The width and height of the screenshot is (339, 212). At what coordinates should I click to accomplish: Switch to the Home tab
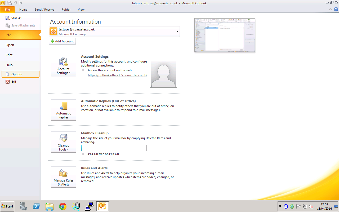(23, 10)
